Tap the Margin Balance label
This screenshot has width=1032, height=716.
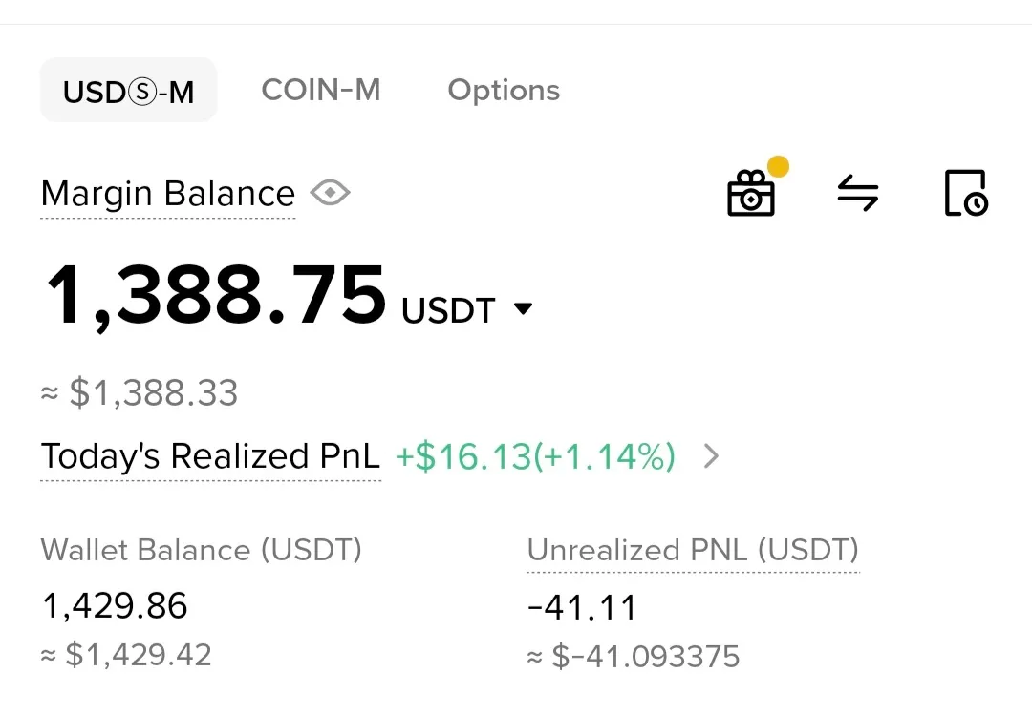(168, 194)
